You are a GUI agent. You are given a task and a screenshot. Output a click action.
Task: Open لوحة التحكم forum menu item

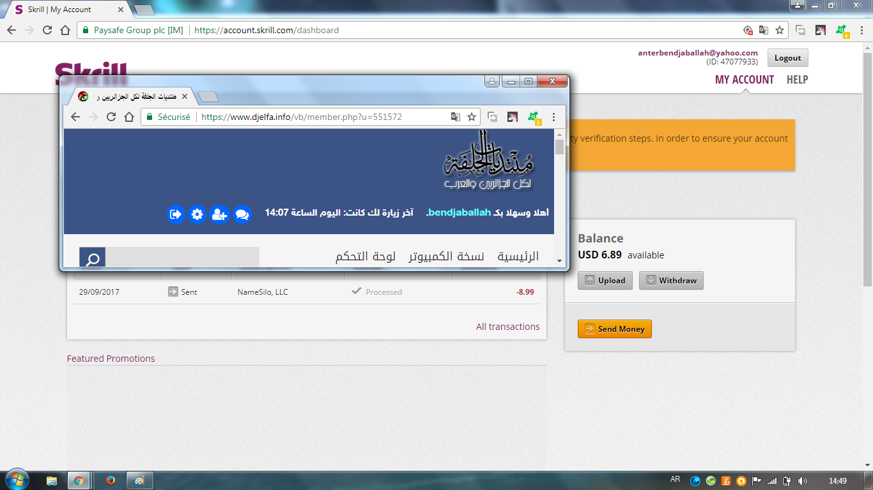(366, 256)
